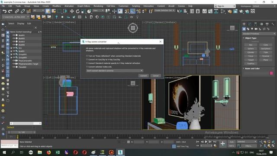Open the 'Don't convert standard cameras' dropdown
The image size is (277, 156).
click(x=114, y=71)
